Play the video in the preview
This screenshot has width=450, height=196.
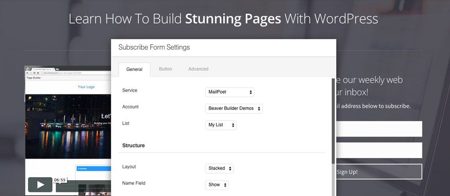[40, 185]
